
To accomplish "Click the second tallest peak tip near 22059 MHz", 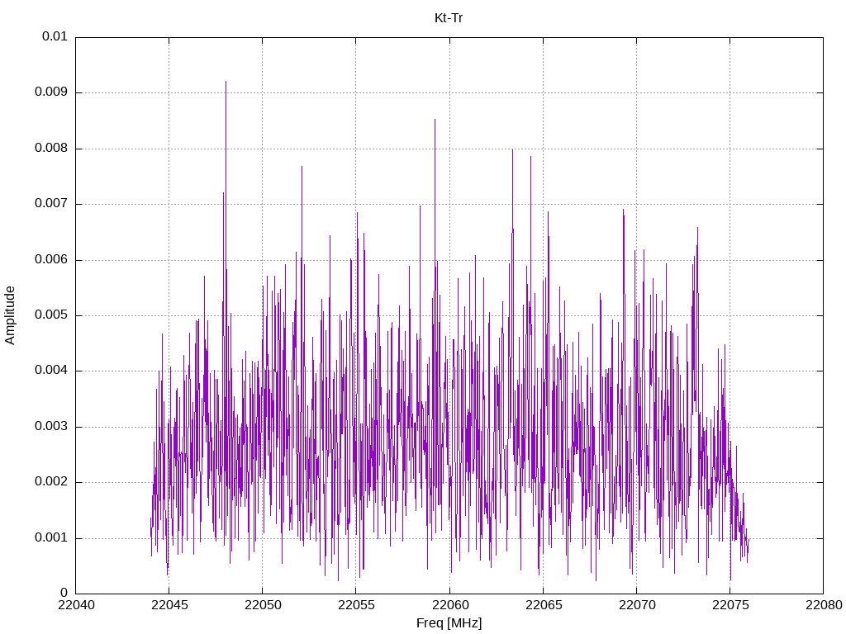I will point(435,120).
